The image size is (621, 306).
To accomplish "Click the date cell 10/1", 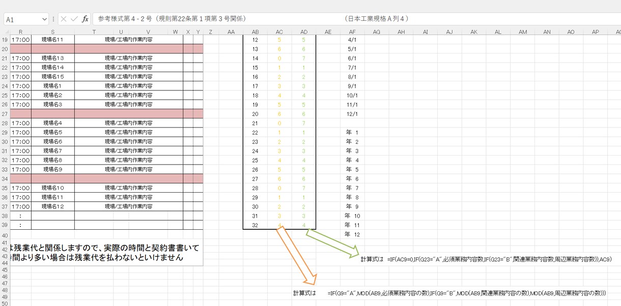I will (x=352, y=95).
